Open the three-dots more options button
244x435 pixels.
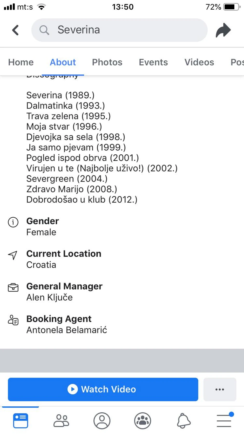[220, 389]
